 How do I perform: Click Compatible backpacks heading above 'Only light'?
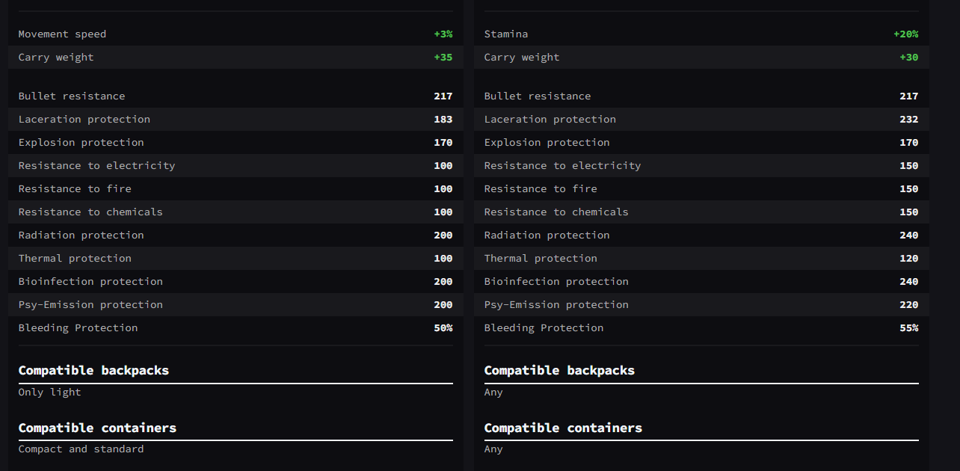click(93, 371)
